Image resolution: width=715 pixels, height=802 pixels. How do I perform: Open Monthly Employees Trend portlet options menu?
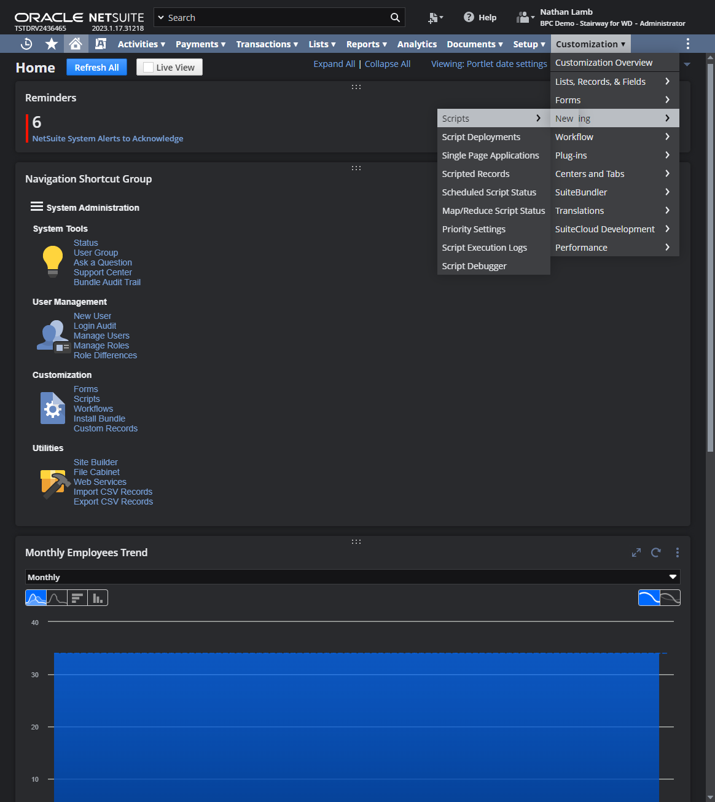tap(678, 552)
